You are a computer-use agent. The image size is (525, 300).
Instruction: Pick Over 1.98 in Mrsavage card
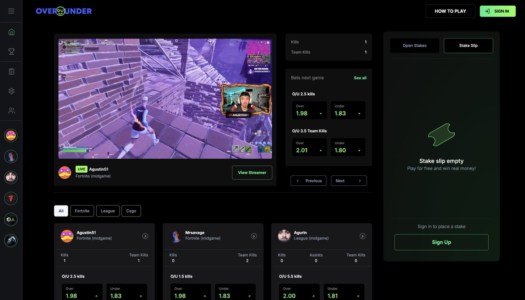(x=191, y=292)
